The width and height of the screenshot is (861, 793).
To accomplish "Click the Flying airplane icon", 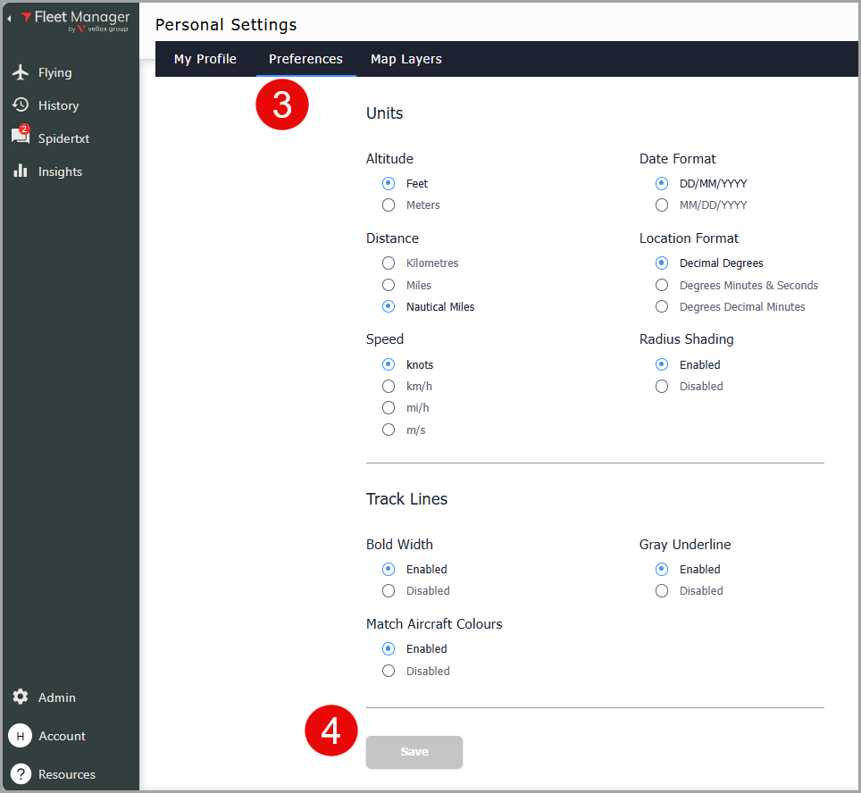I will (21, 72).
